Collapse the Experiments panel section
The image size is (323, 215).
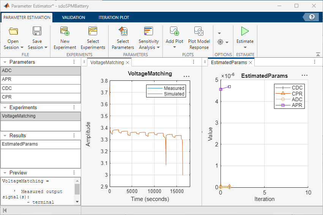click(5, 108)
